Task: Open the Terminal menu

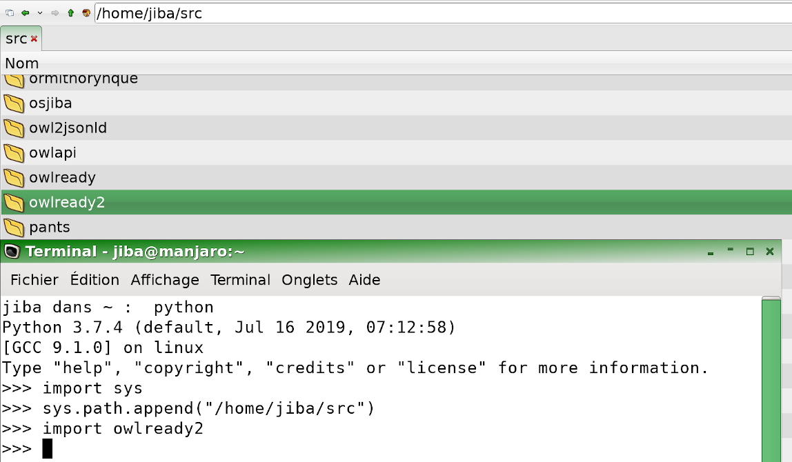Action: coord(240,280)
